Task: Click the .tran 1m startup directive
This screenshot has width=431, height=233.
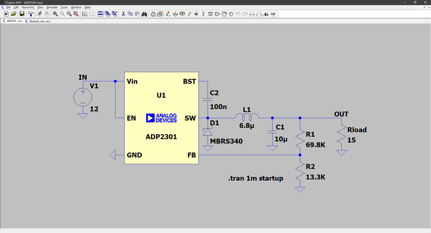Action: [256, 178]
